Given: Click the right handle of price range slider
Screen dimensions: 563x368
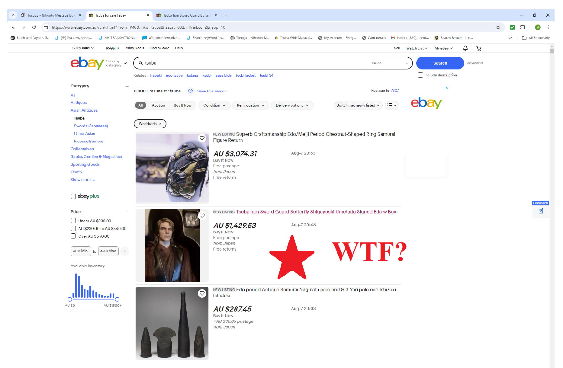Looking at the screenshot, I should pyautogui.click(x=117, y=299).
